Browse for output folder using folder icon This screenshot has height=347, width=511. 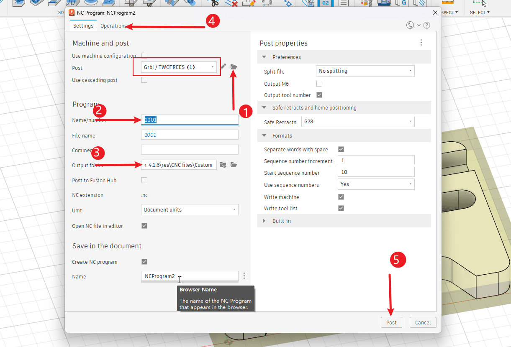[x=234, y=165]
